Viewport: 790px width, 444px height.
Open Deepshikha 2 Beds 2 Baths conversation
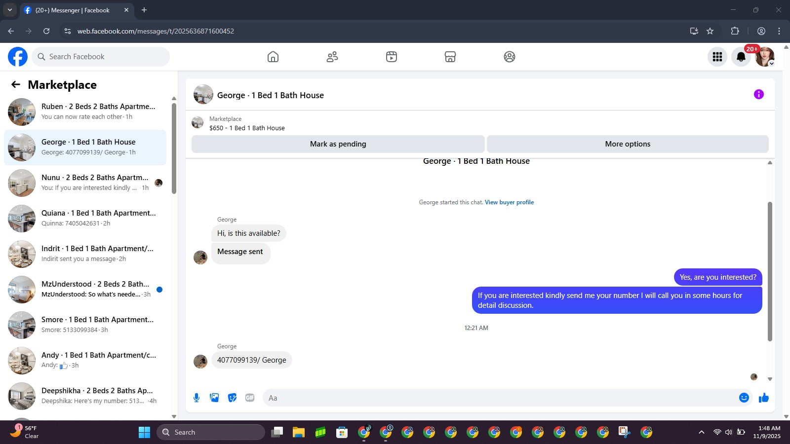coord(85,396)
